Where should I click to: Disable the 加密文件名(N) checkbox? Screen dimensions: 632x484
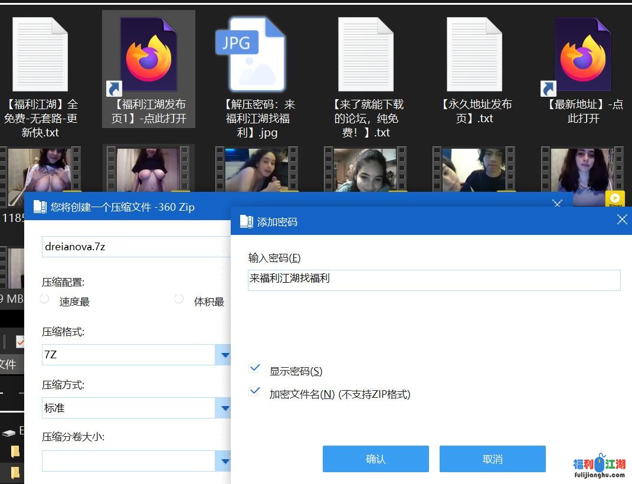pyautogui.click(x=254, y=391)
